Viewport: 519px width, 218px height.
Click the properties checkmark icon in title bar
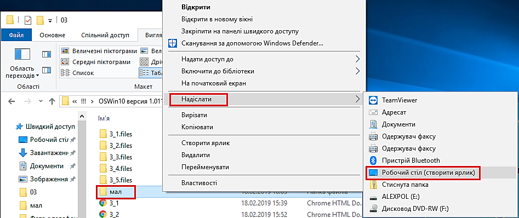click(28, 20)
